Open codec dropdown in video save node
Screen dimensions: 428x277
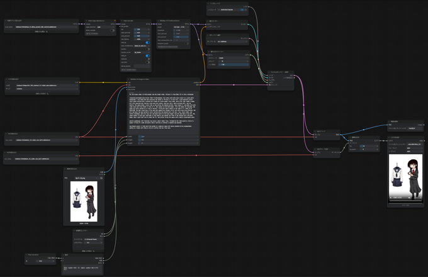click(414, 151)
